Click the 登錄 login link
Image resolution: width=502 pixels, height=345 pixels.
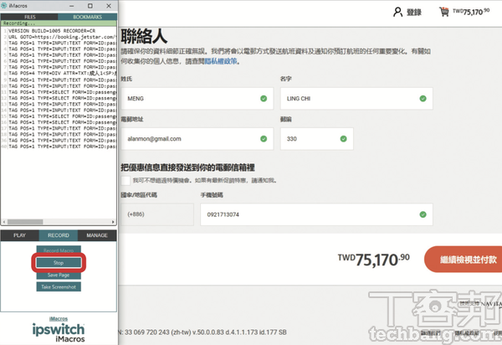point(414,13)
